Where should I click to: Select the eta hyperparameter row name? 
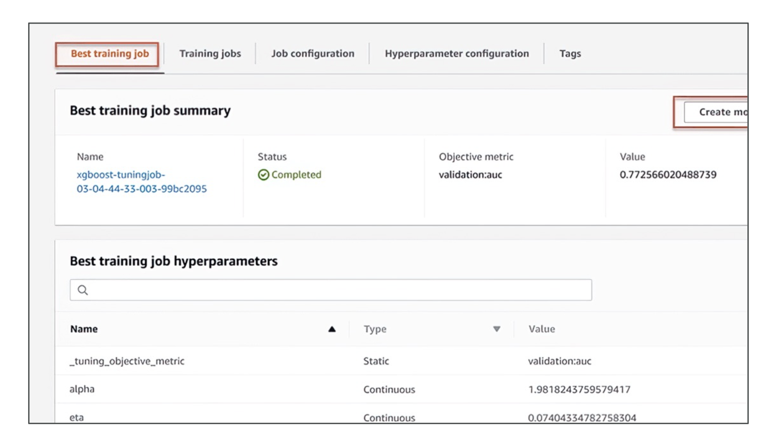point(76,417)
